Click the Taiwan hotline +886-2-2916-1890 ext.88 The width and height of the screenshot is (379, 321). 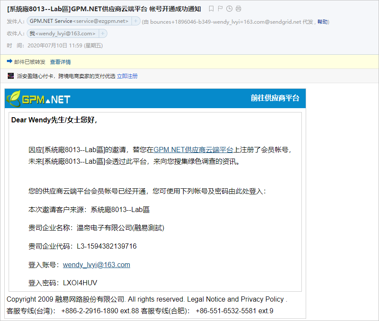point(100,311)
